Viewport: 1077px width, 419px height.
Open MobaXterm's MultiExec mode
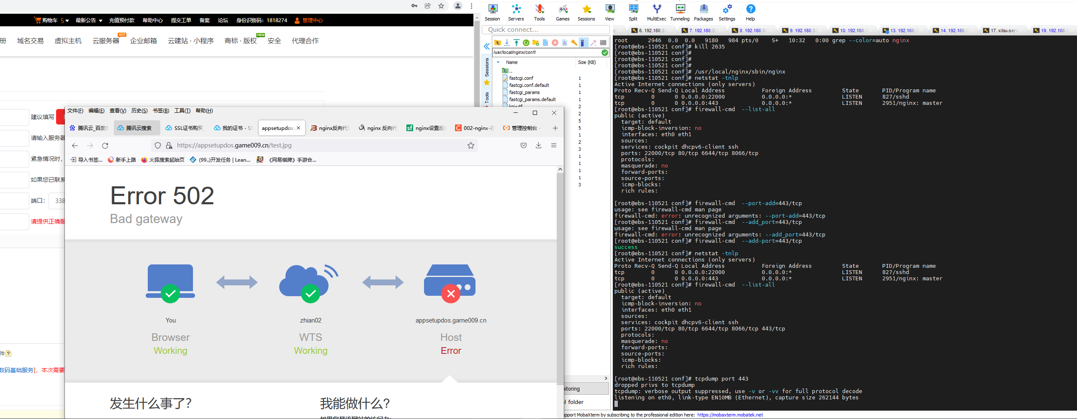pyautogui.click(x=656, y=12)
